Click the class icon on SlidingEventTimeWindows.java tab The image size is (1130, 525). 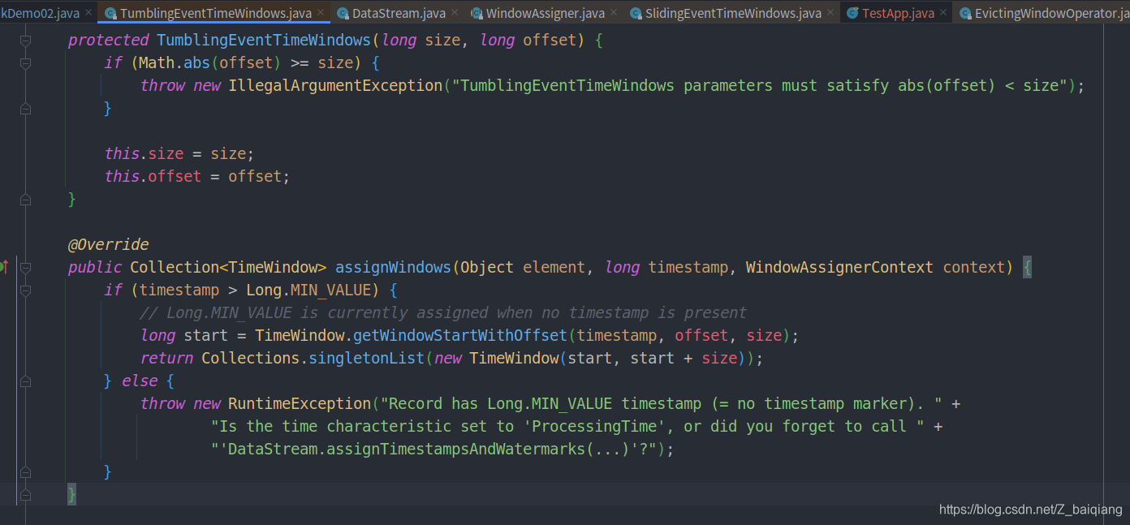(x=636, y=13)
